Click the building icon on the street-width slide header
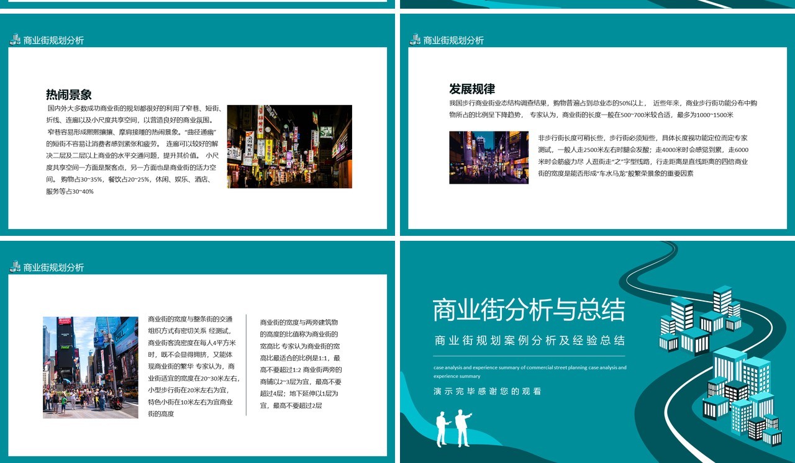 coord(16,267)
